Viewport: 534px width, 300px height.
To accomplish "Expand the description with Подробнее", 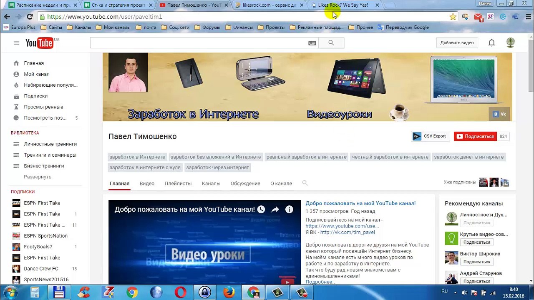I will point(321,282).
